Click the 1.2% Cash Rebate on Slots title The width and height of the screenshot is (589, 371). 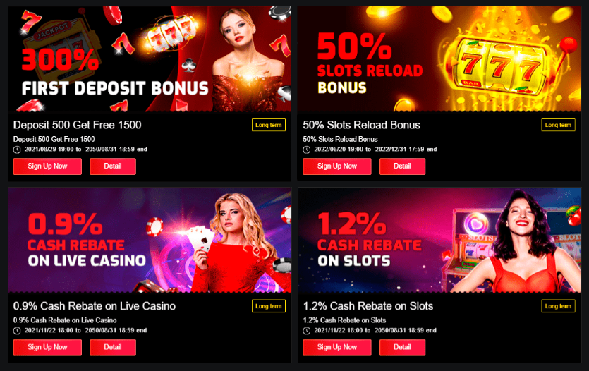point(368,306)
